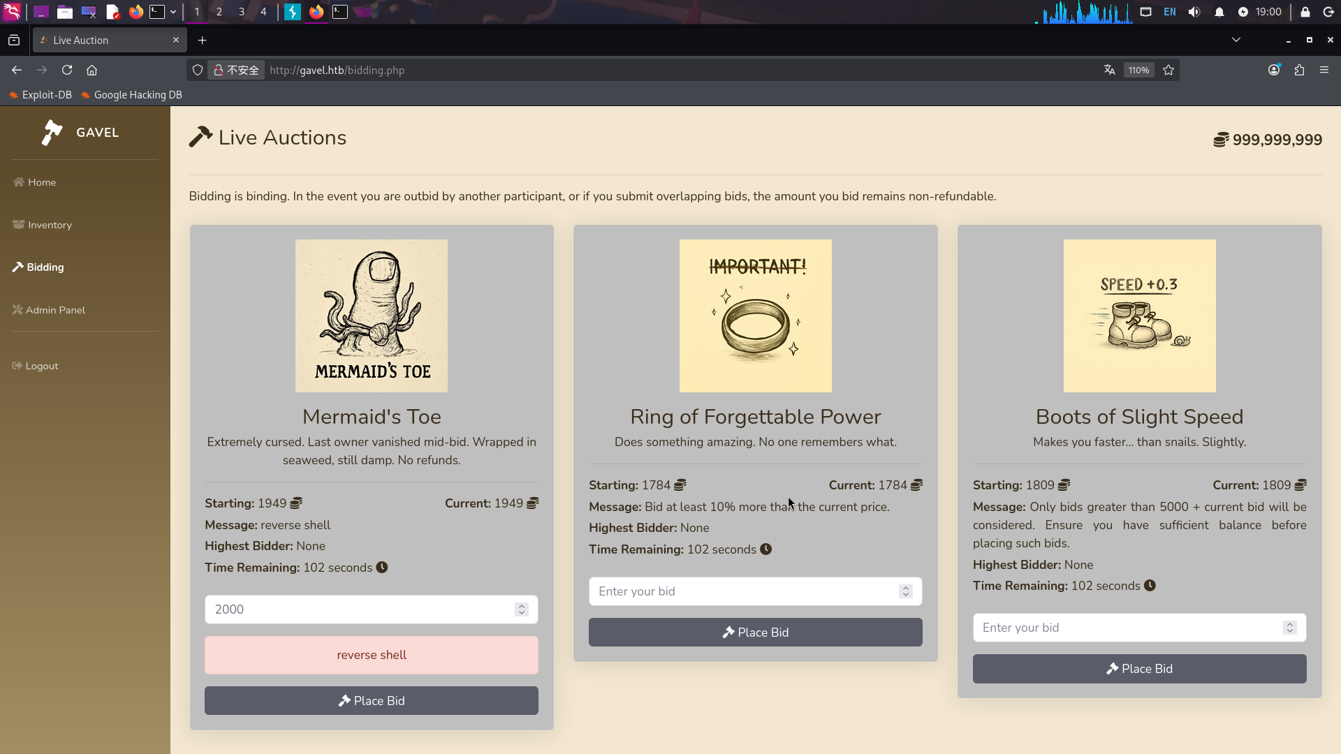Click the browser home icon
The height and width of the screenshot is (754, 1341).
(x=91, y=70)
